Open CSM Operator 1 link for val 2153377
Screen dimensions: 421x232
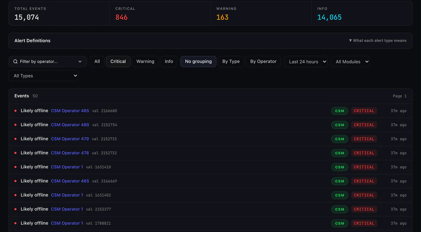point(67,209)
